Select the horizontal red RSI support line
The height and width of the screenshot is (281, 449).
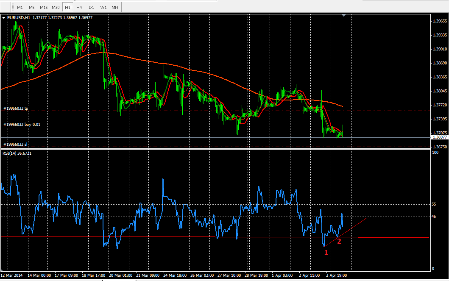click(x=215, y=237)
